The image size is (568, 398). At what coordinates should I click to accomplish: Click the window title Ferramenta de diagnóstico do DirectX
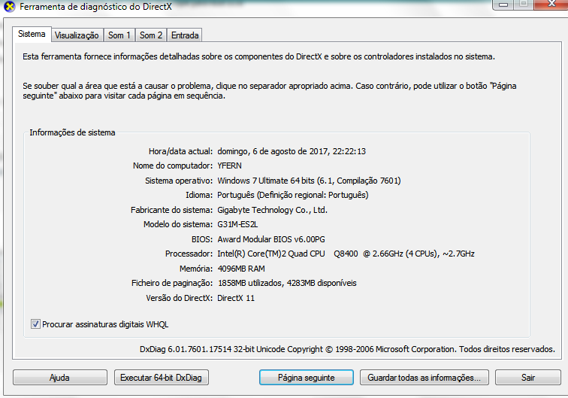pos(95,7)
